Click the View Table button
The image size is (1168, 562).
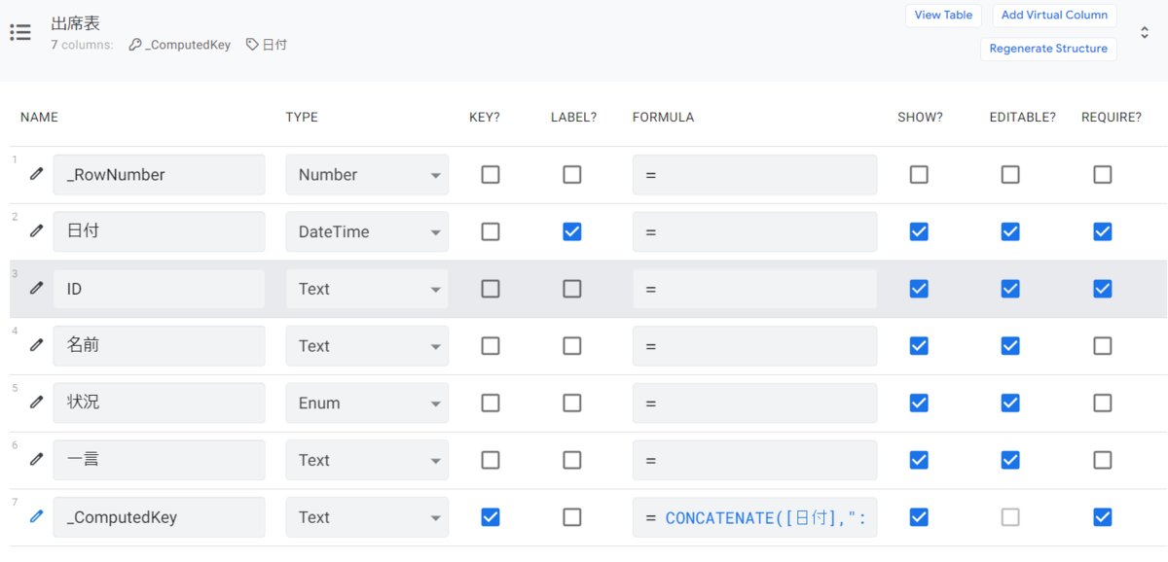pos(943,16)
